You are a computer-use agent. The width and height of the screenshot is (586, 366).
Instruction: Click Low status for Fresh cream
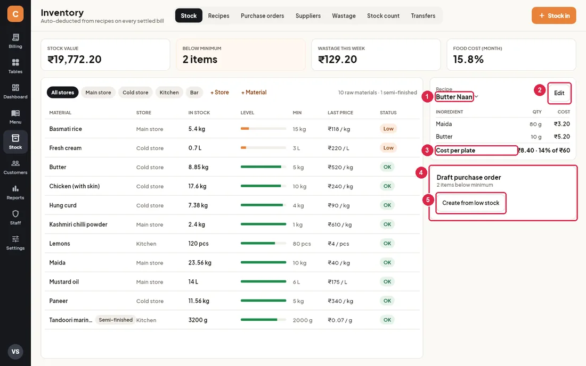coord(388,148)
